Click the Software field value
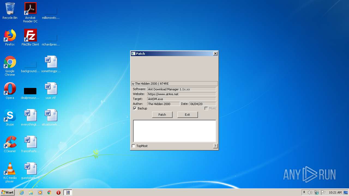Image resolution: width=349 pixels, height=196 pixels. tap(182, 89)
